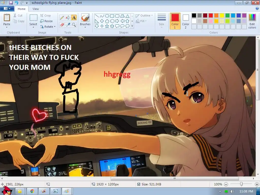Select the Fill with color bucket tool
The height and width of the screenshot is (195, 260).
(68, 18)
